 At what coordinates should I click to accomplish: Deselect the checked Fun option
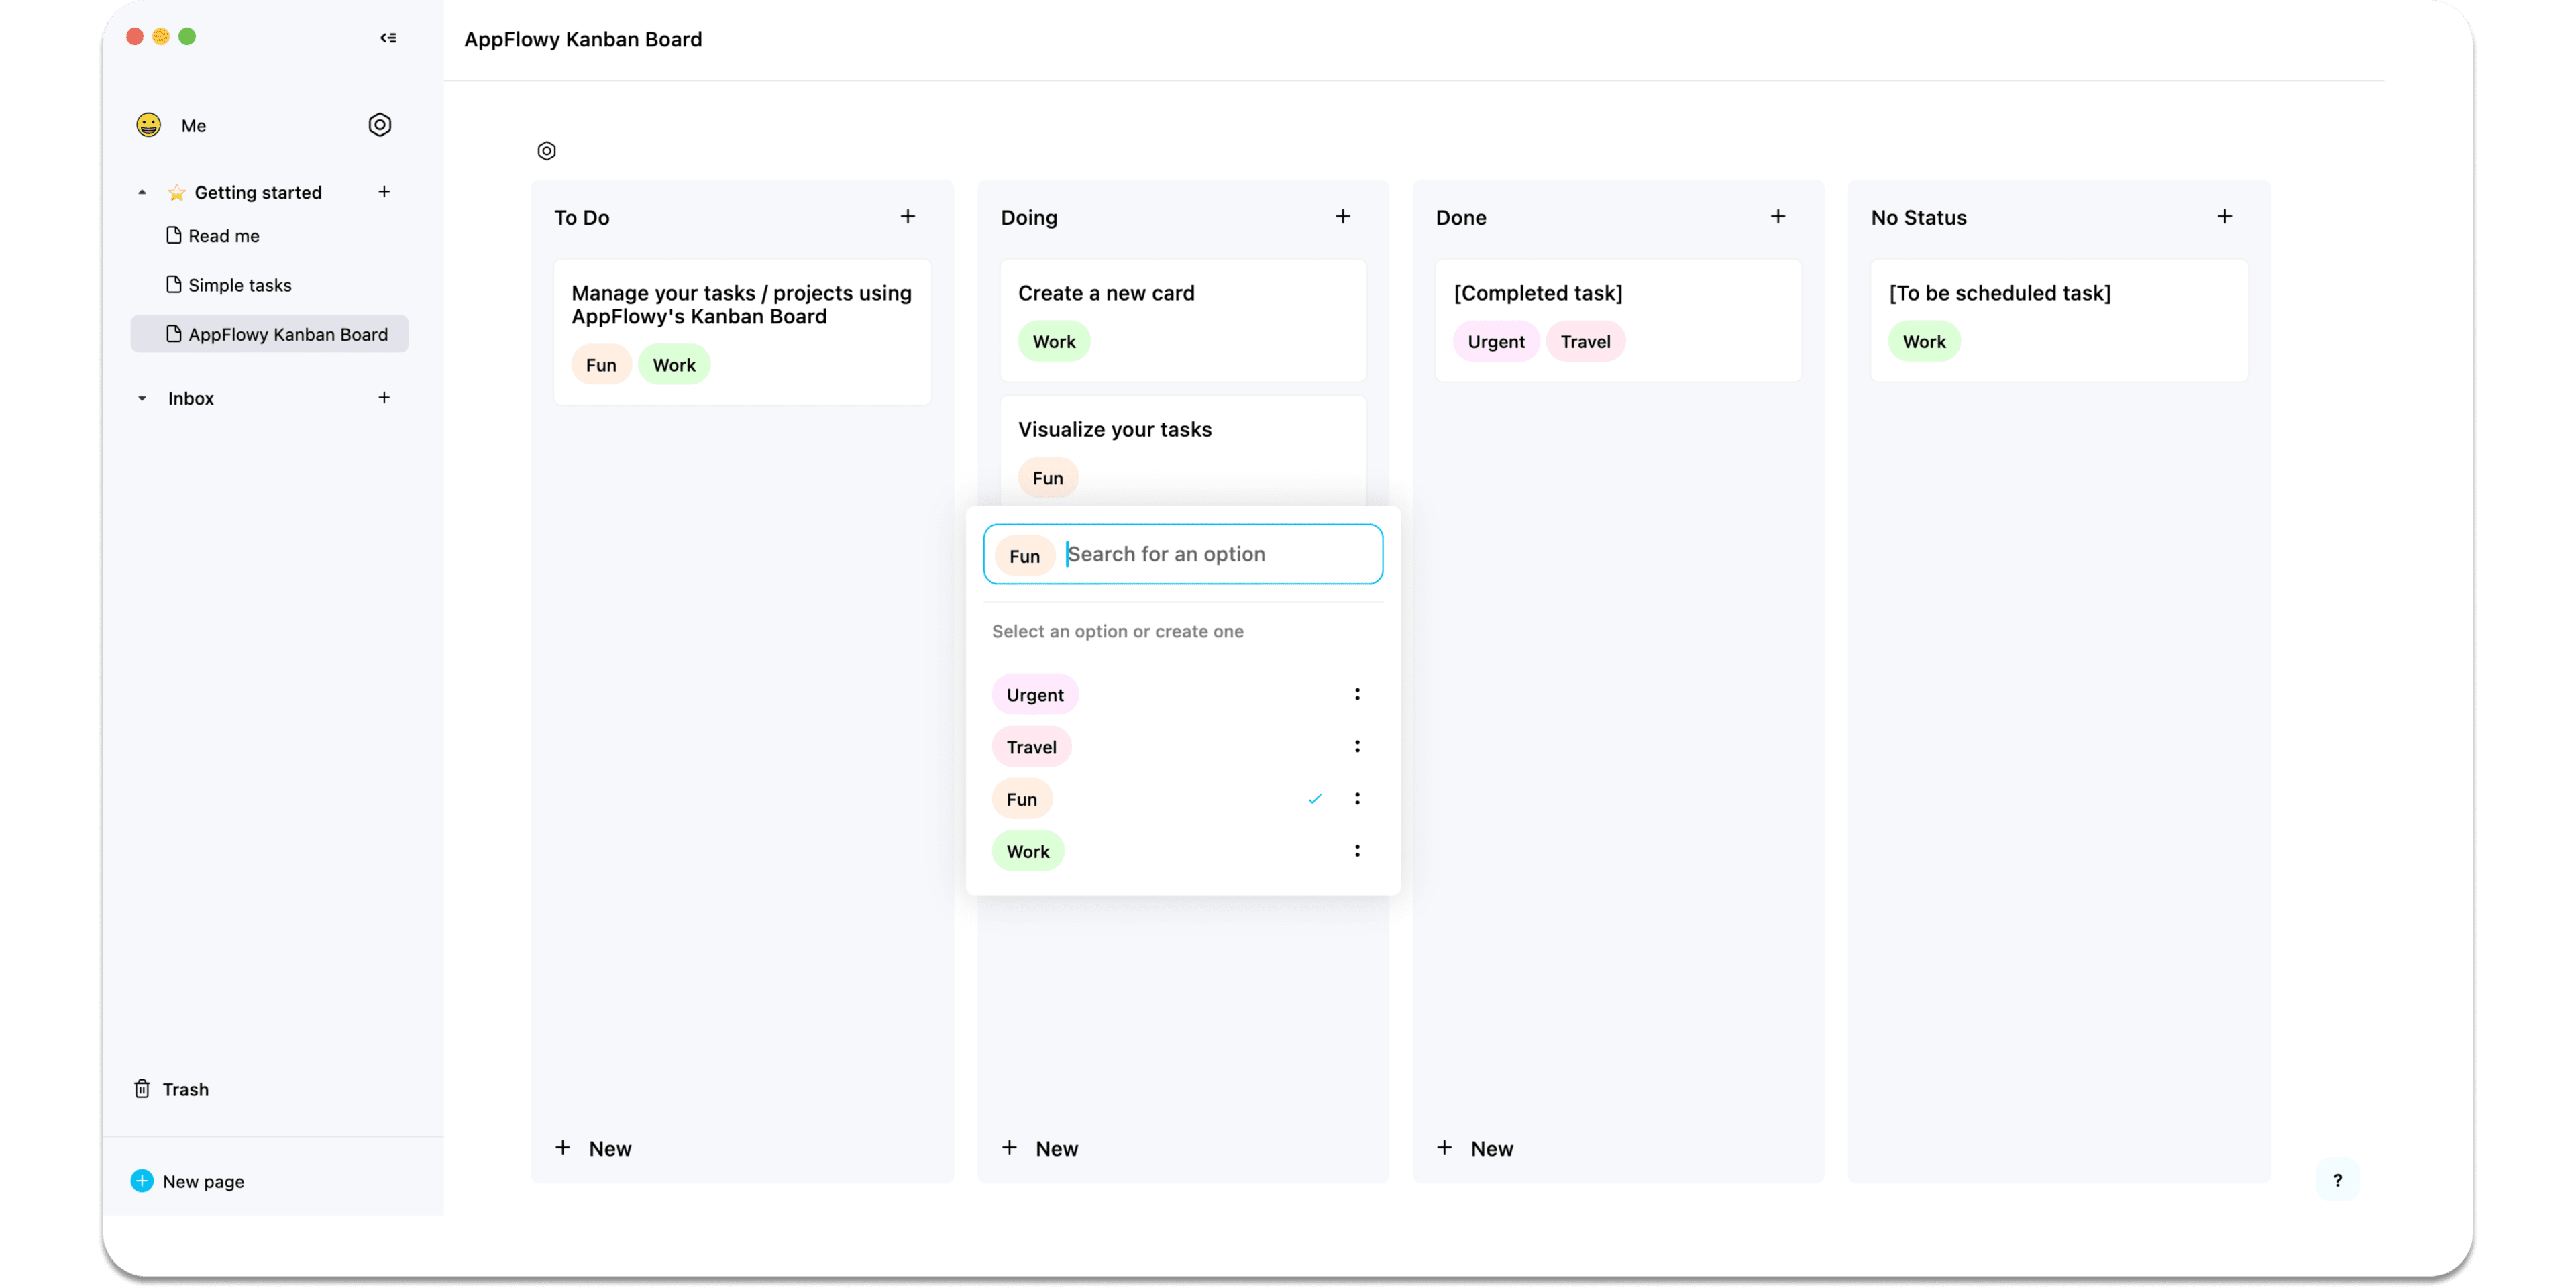coord(1022,798)
